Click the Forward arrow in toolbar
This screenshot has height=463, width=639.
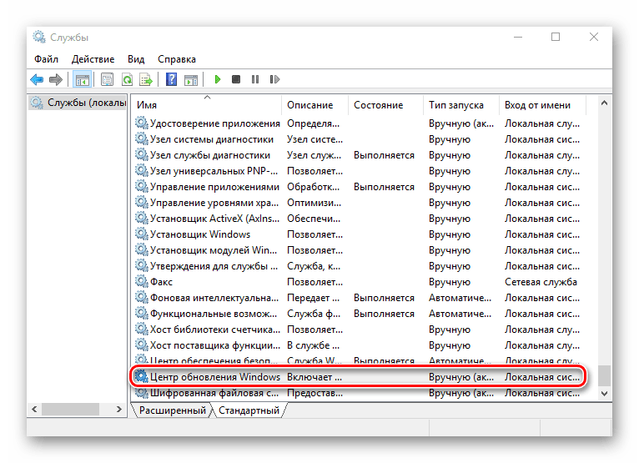point(56,79)
